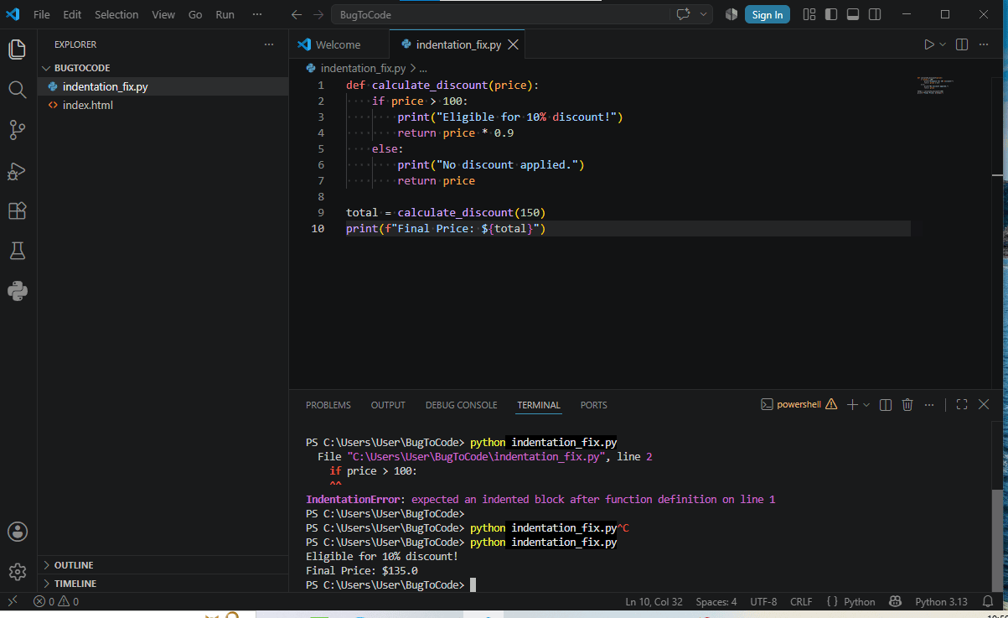Viewport: 1008px width, 618px height.
Task: Go forward with the right arrow
Action: click(x=318, y=14)
